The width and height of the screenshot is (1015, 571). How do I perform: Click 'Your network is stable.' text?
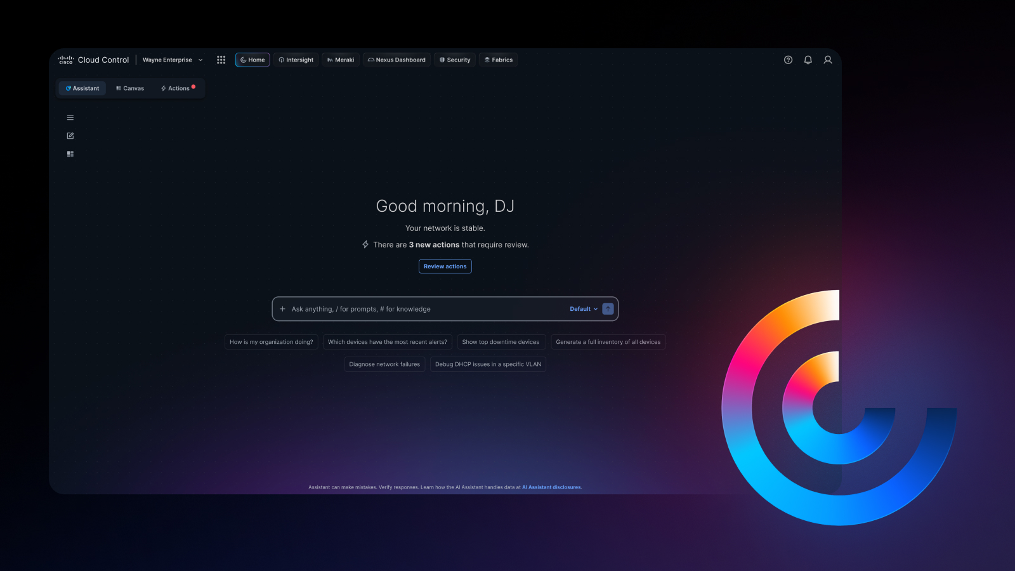(445, 228)
